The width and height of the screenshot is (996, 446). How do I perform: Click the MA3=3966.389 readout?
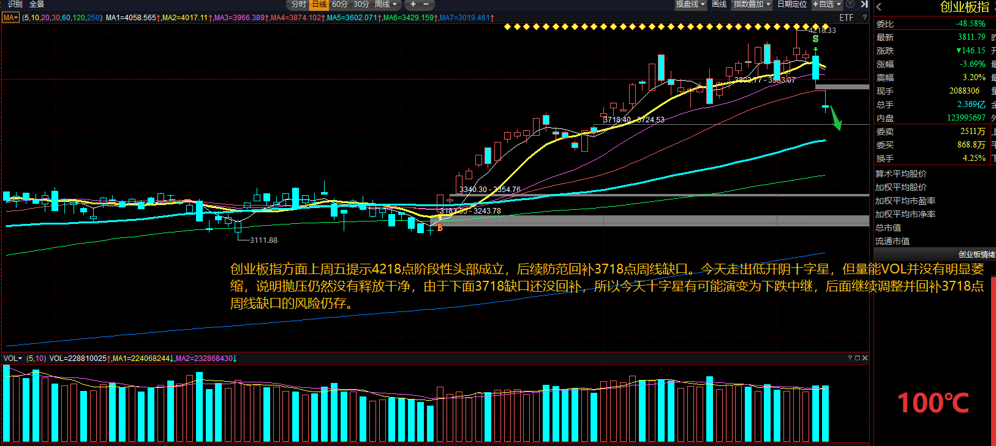point(241,18)
